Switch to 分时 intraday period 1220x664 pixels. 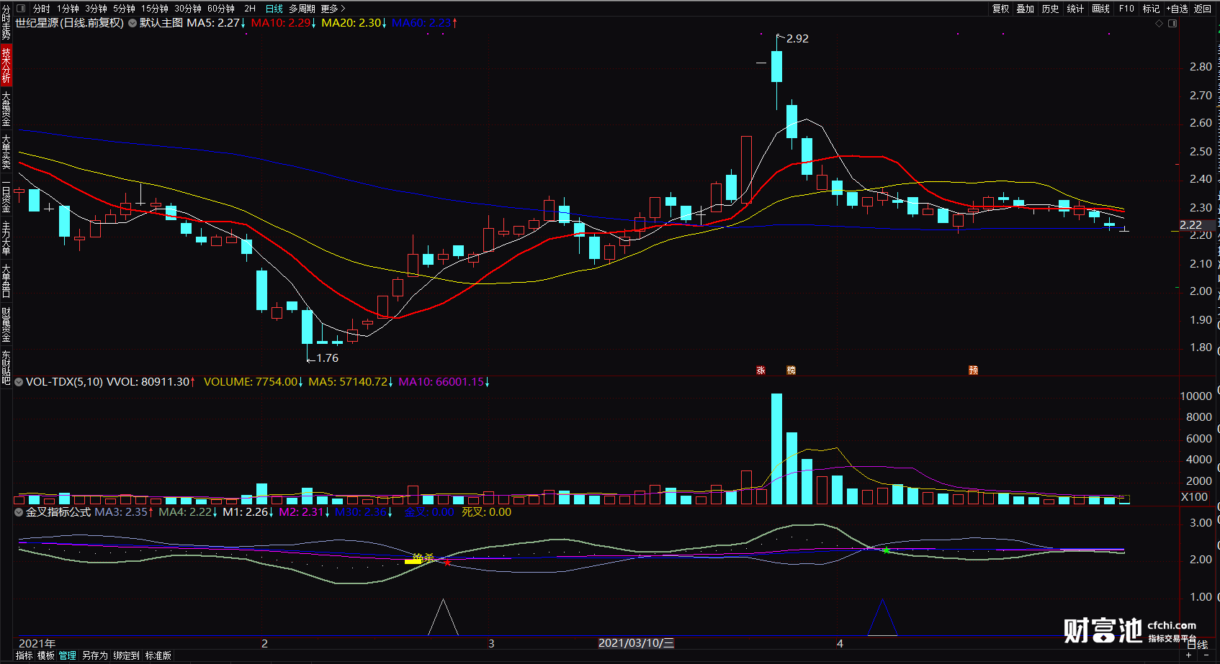coord(42,9)
